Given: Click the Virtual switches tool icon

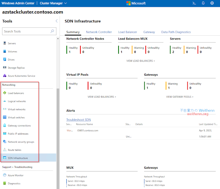Looking at the screenshot, I should tap(4, 117).
